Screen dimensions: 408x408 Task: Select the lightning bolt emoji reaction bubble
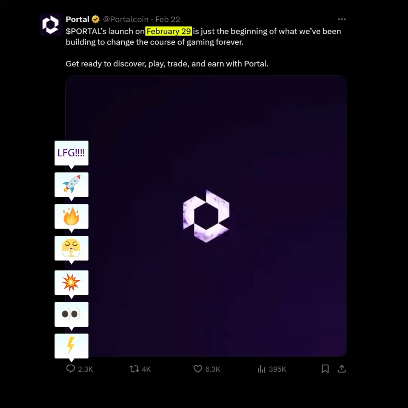point(71,346)
